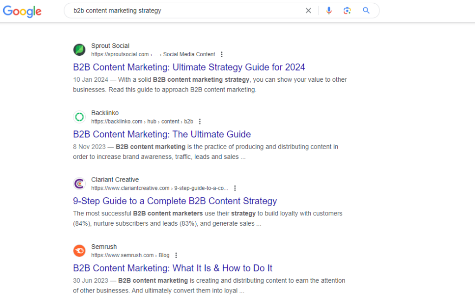The height and width of the screenshot is (306, 475).
Task: Open Google Lens image search icon
Action: 347,11
